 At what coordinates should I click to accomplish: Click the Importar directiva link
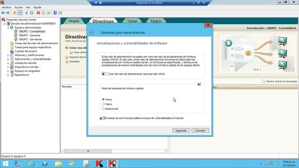(x=78, y=57)
